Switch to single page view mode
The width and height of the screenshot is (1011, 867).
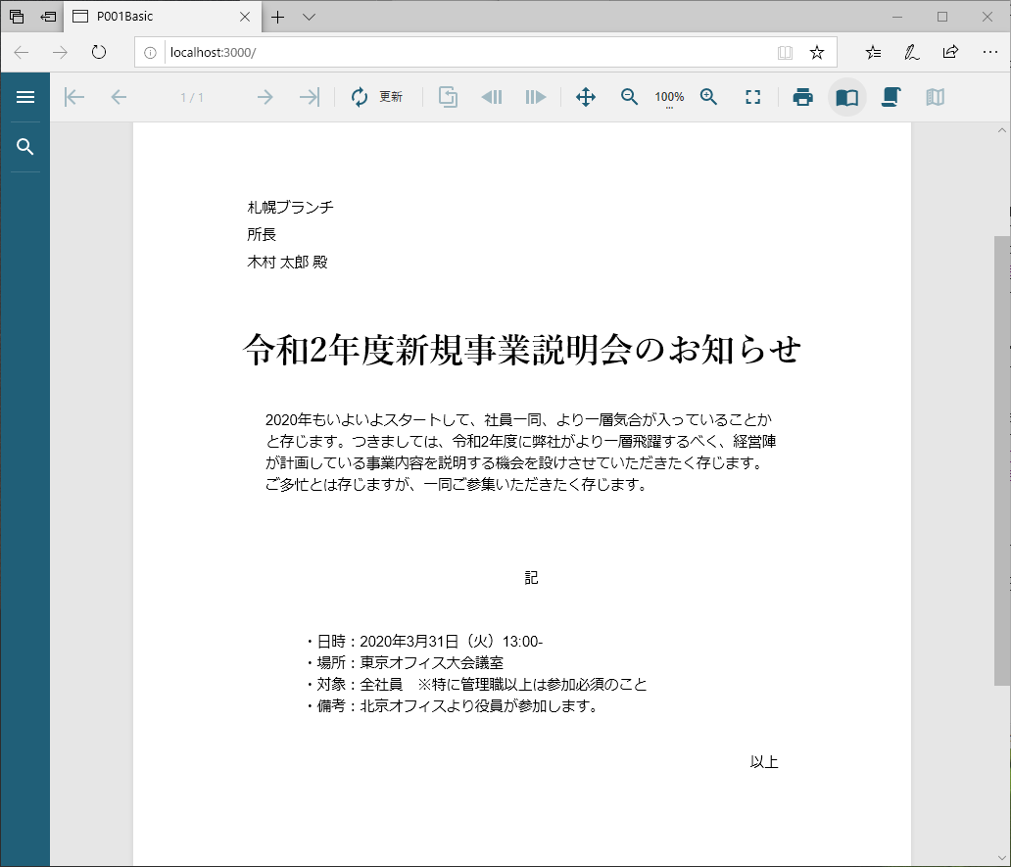pos(846,98)
